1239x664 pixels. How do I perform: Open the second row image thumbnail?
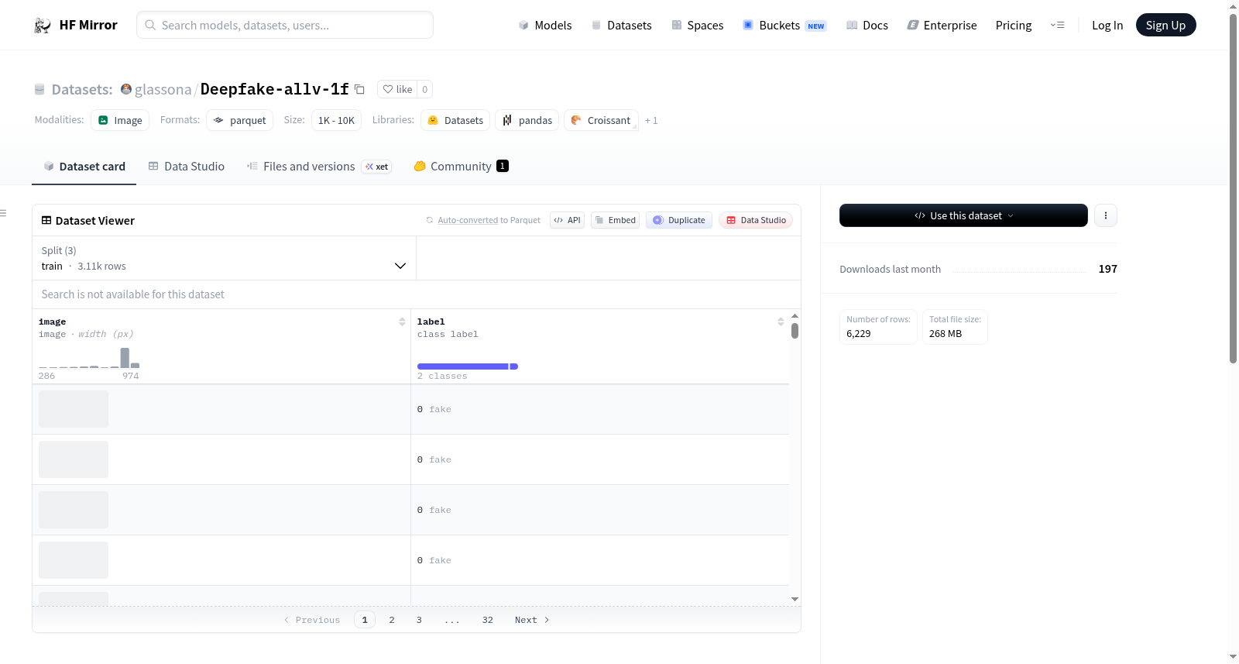tap(74, 459)
